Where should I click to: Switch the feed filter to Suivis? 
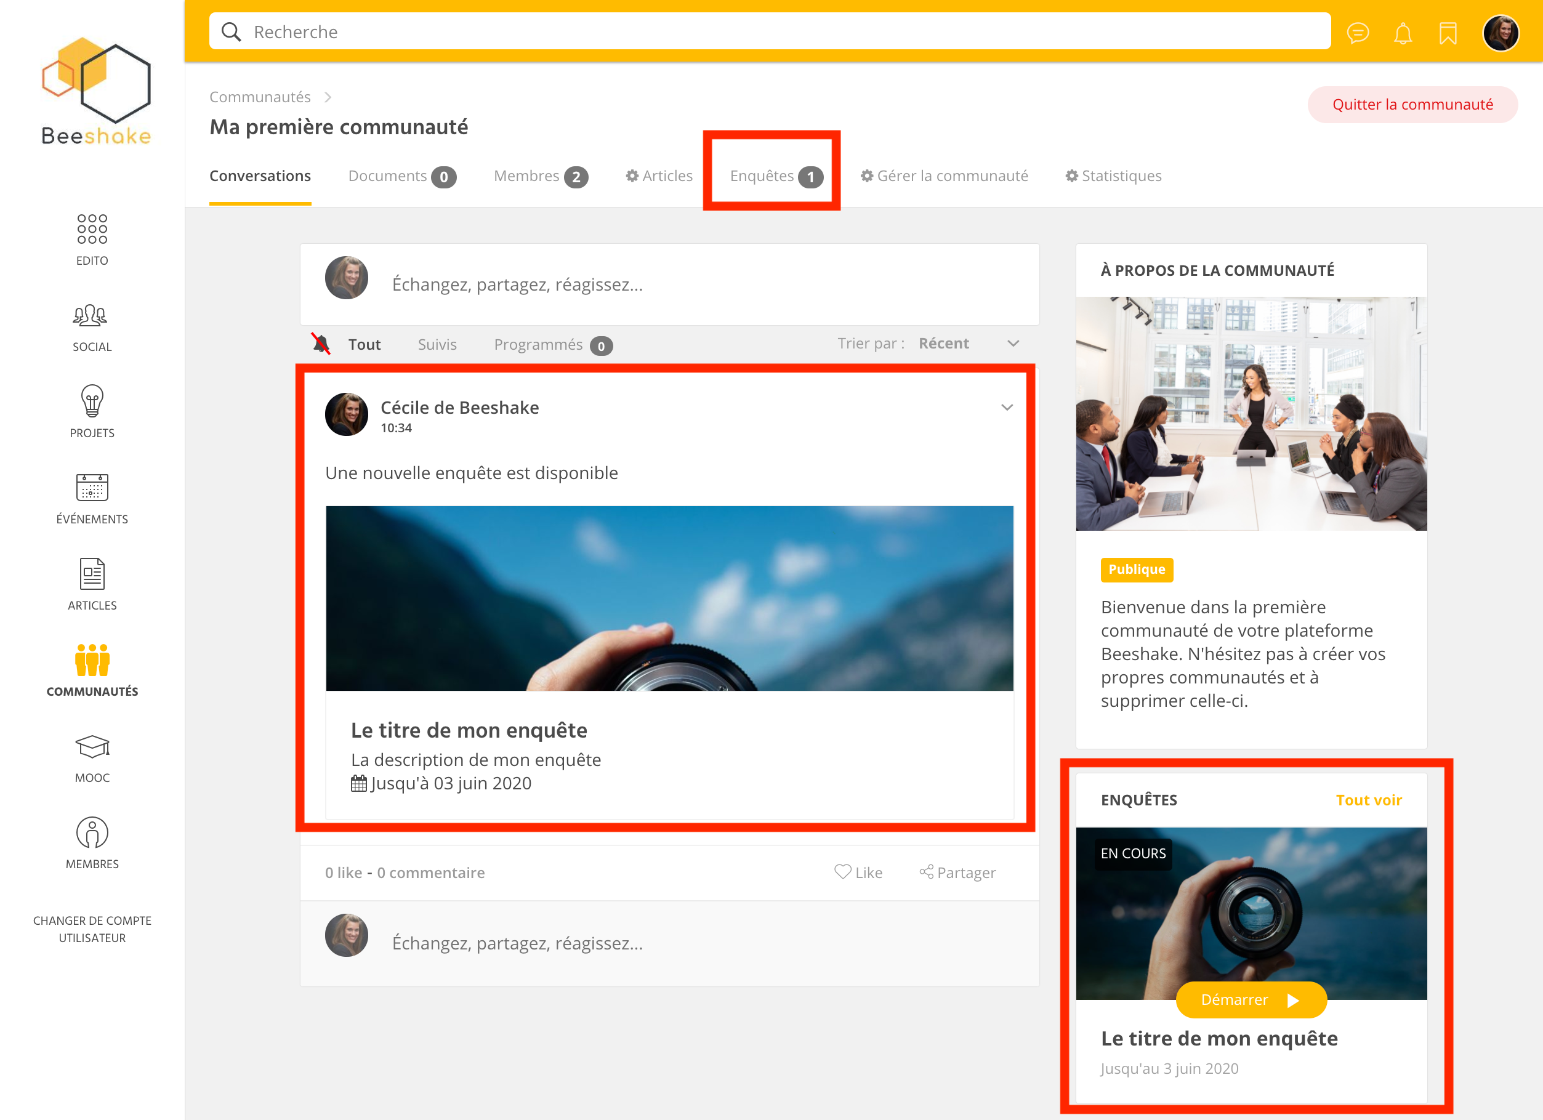click(x=437, y=344)
